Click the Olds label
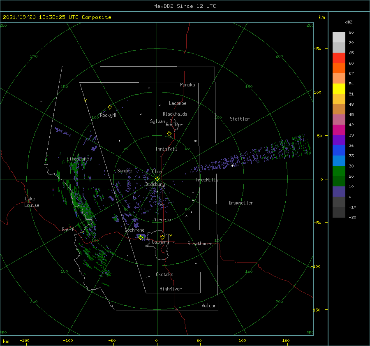 157,172
